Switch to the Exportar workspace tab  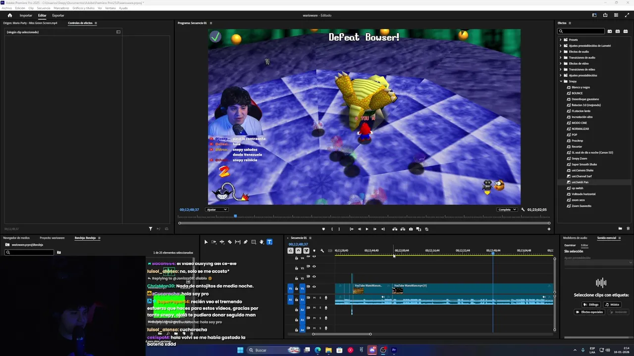[x=58, y=15]
